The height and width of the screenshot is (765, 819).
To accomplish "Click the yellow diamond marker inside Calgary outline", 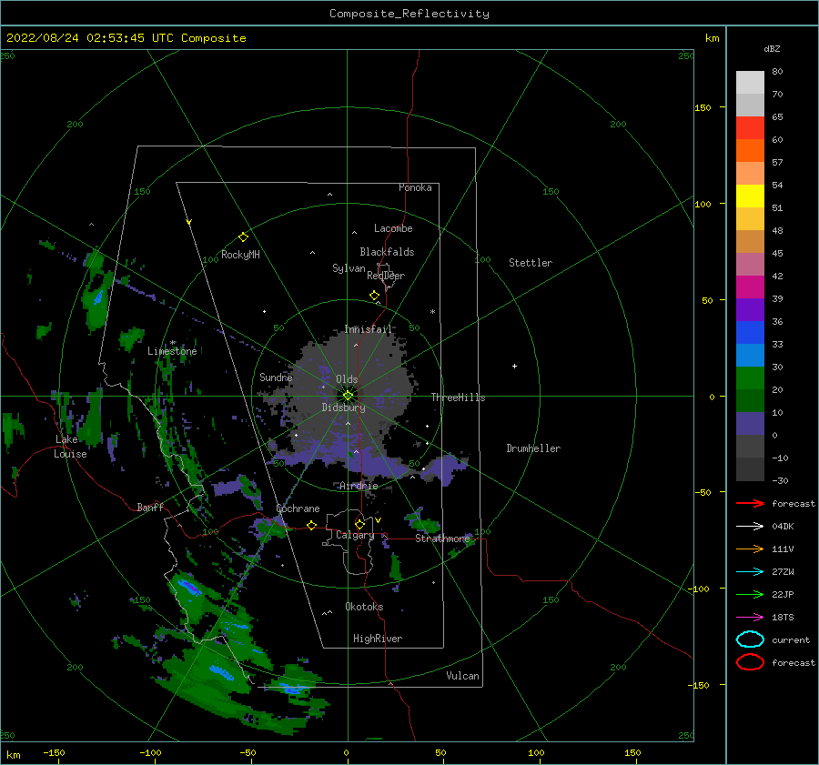I will [359, 524].
